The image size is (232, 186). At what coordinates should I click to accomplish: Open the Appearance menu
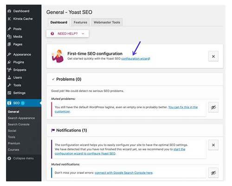click(24, 55)
